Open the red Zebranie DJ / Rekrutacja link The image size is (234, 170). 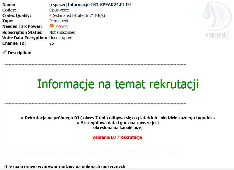(117, 137)
